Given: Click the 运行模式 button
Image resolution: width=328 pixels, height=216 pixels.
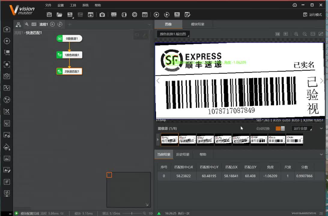Looking at the screenshot, I should coord(312,15).
